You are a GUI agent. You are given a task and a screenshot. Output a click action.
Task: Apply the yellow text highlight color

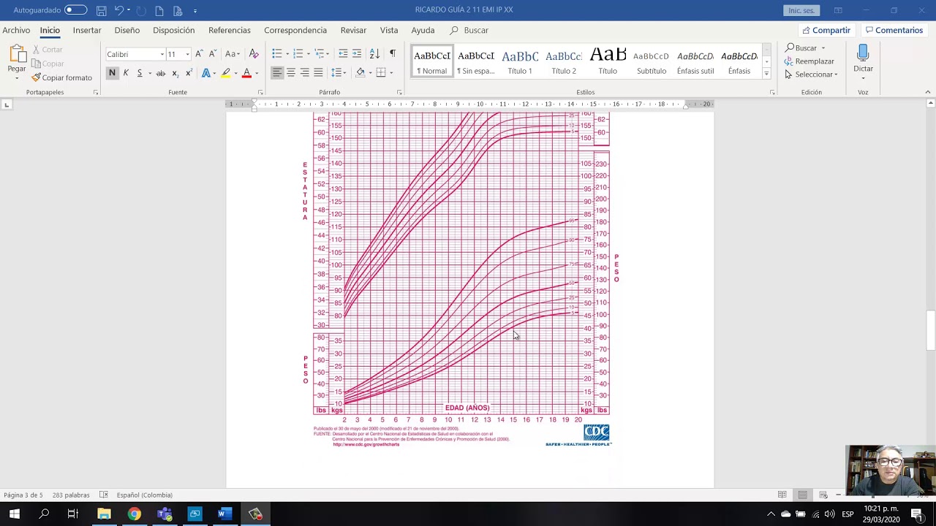click(x=226, y=73)
